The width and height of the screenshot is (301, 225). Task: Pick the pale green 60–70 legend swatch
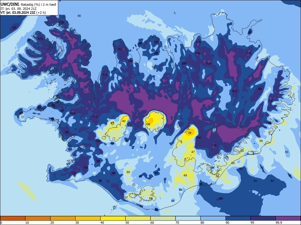tap(163, 218)
